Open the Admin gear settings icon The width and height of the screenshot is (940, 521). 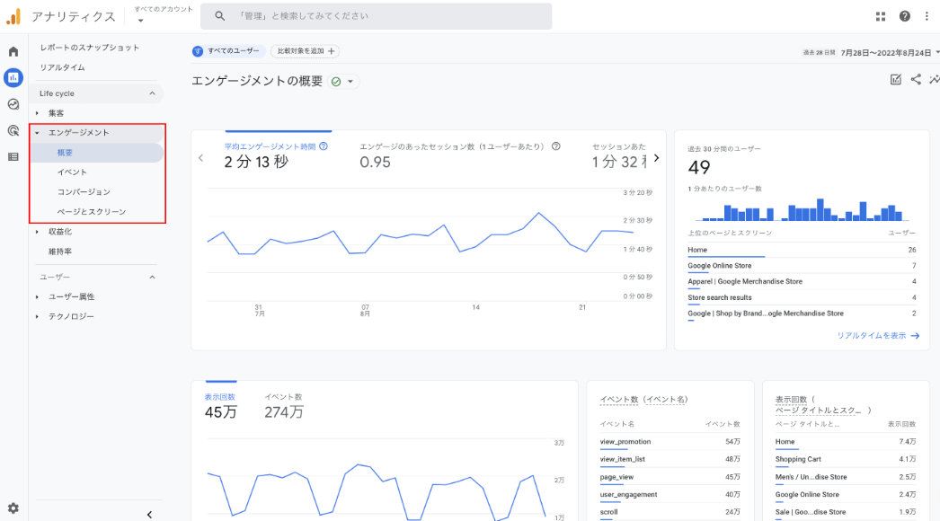pyautogui.click(x=13, y=508)
